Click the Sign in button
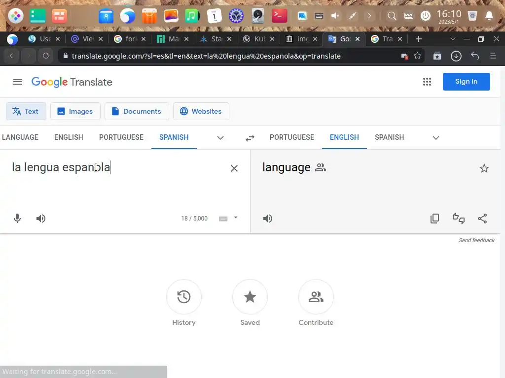505x378 pixels. pyautogui.click(x=466, y=82)
